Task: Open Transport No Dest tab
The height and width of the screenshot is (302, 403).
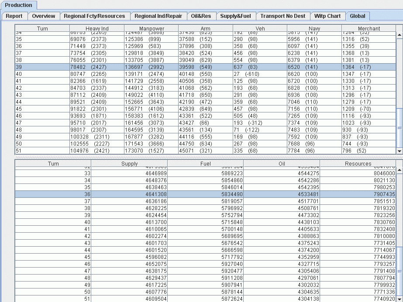Action: [x=283, y=16]
